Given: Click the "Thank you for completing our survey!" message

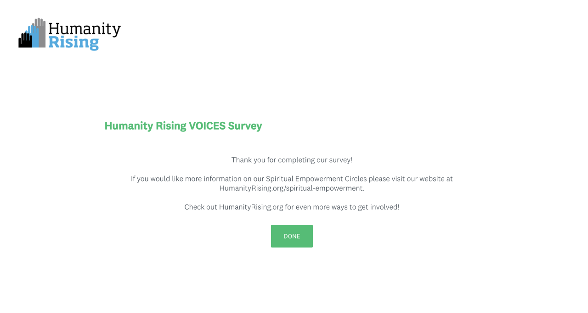Looking at the screenshot, I should point(292,160).
